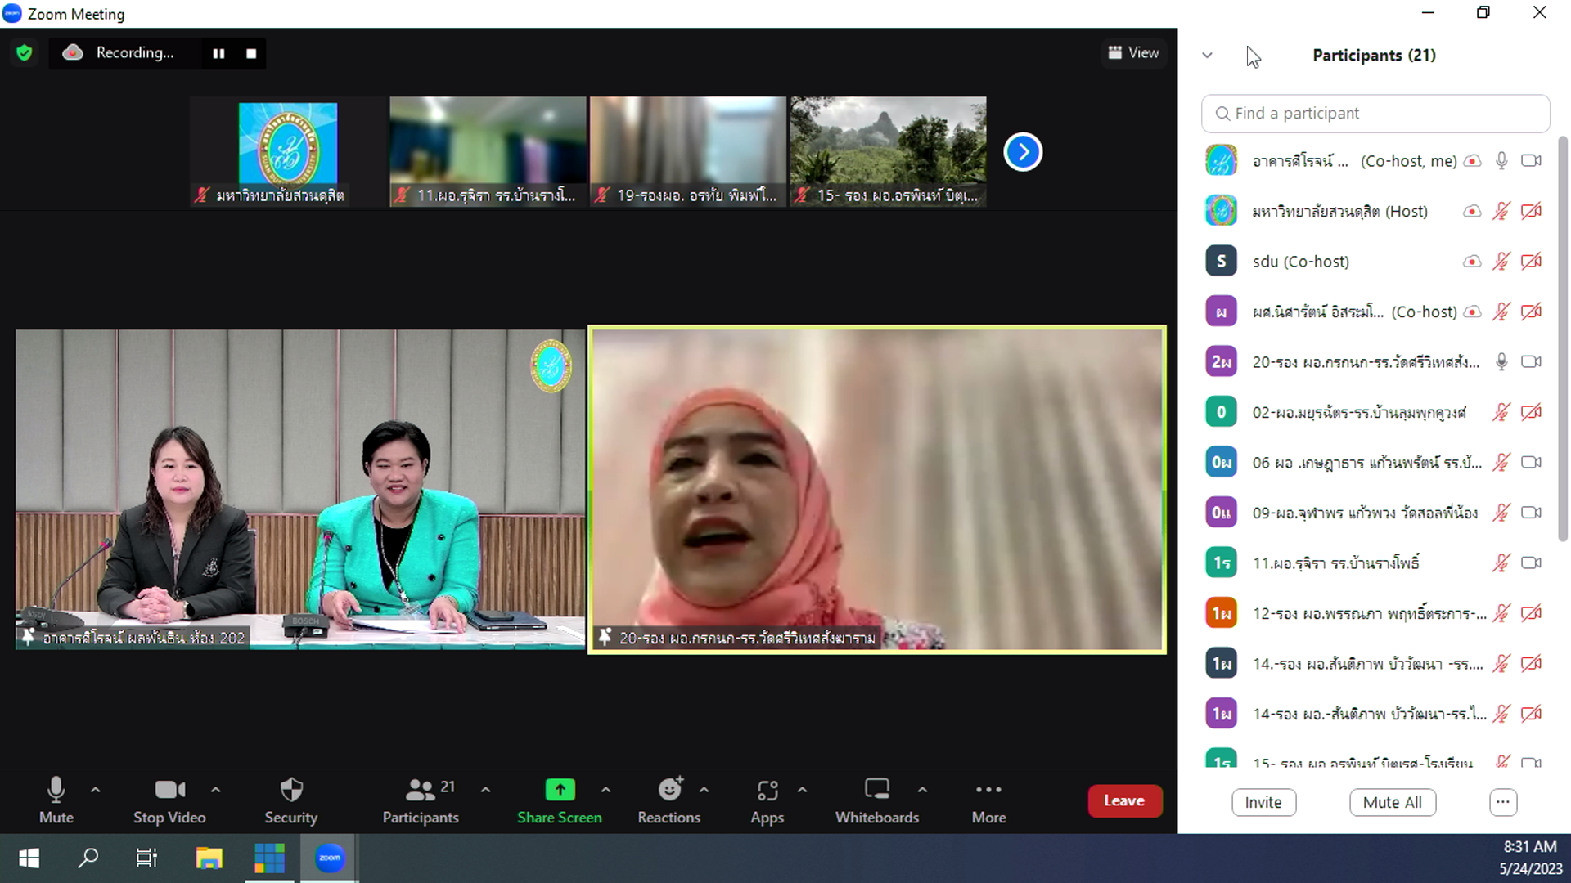Click the Invite button

(x=1263, y=802)
